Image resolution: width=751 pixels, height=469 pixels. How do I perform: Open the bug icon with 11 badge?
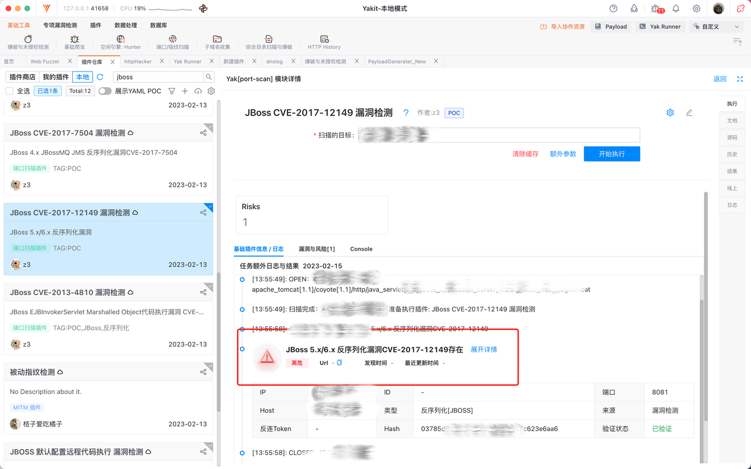coord(657,9)
